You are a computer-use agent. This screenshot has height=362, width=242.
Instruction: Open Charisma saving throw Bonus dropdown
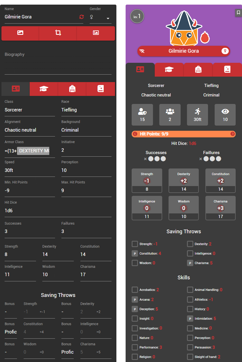click(67, 352)
